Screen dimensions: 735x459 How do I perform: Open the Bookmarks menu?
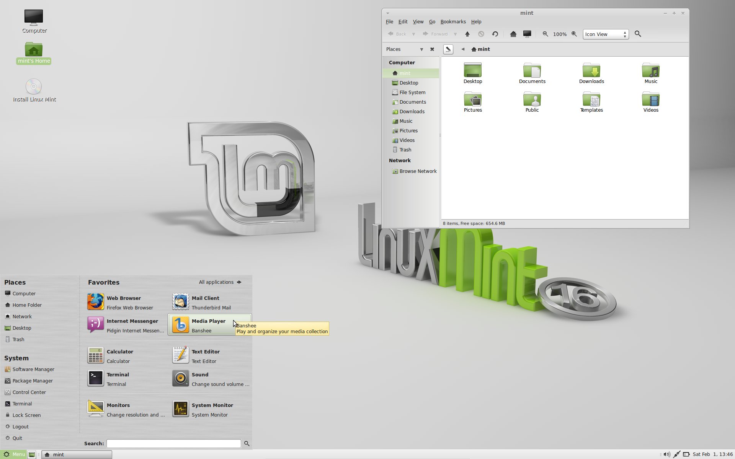click(x=453, y=22)
